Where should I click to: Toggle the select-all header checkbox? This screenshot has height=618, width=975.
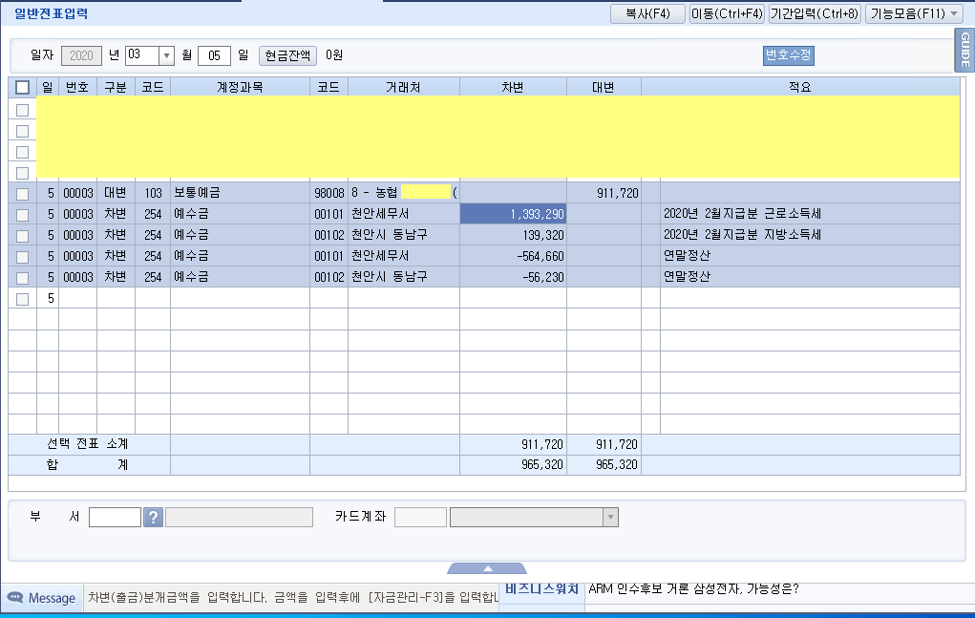[22, 87]
